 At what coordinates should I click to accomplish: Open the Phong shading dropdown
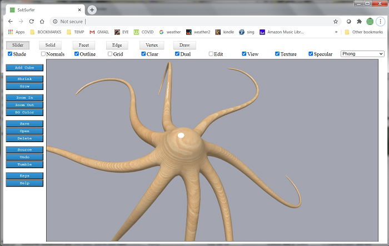pyautogui.click(x=362, y=54)
